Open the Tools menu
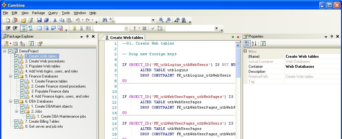This screenshot has height=139, width=342. 66,13
